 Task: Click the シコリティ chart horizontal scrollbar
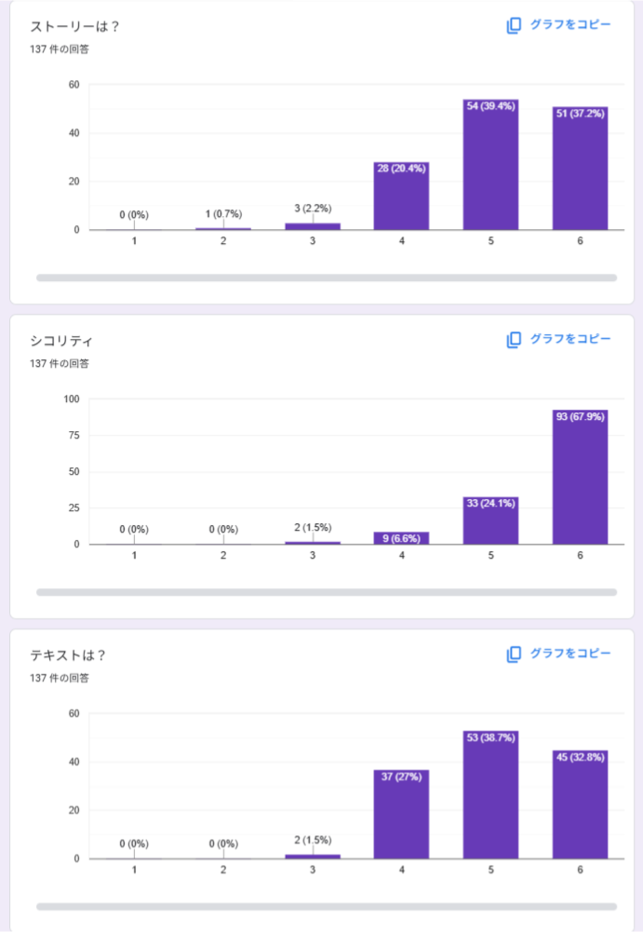[x=326, y=592]
